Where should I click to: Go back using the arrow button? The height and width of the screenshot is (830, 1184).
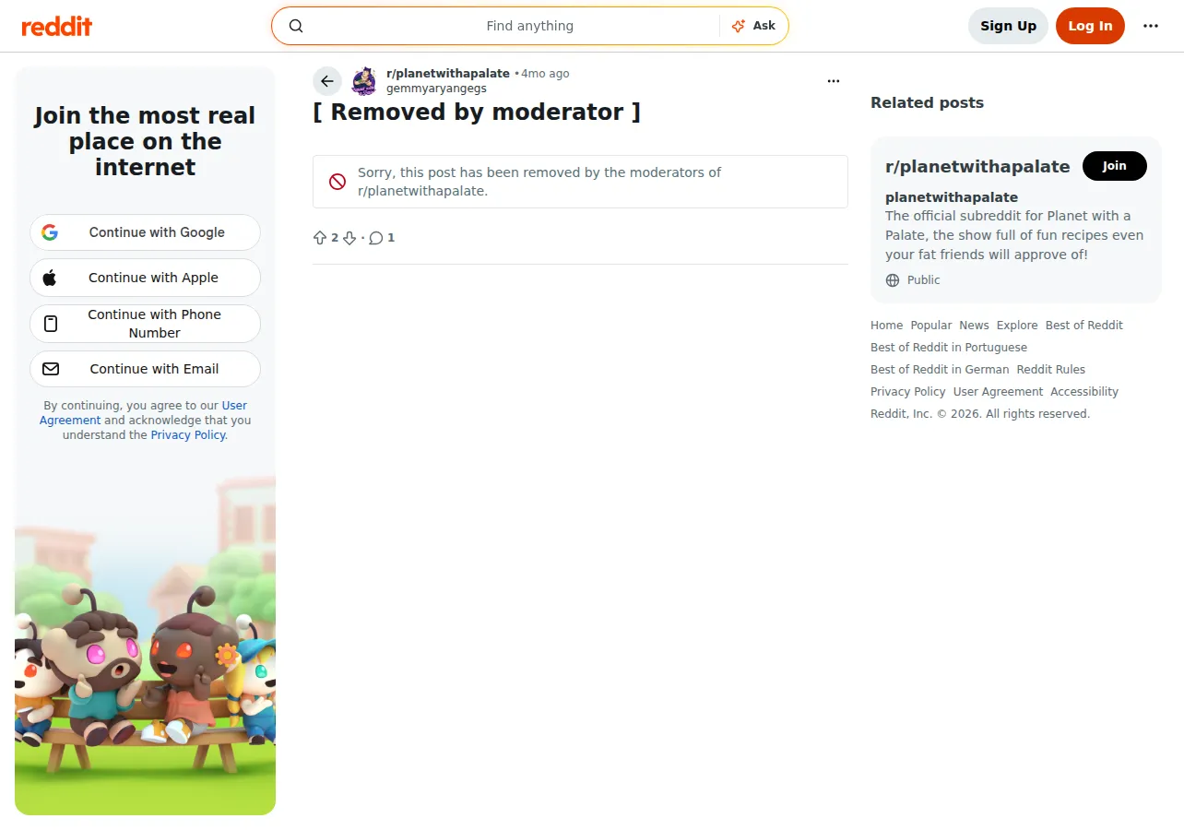coord(327,81)
